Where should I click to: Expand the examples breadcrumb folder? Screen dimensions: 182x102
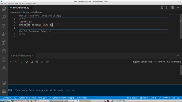click(15, 12)
